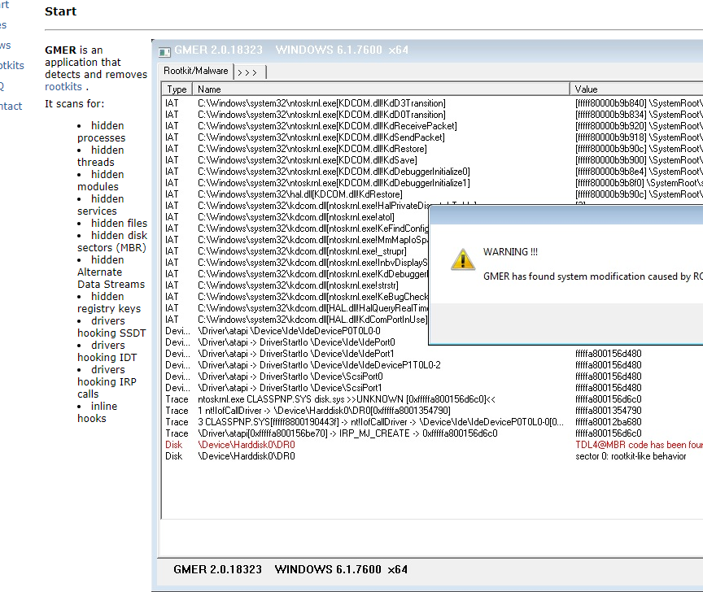Image resolution: width=703 pixels, height=592 pixels.
Task: Select row KDCOM.dll!KdSave
Action: (432, 160)
